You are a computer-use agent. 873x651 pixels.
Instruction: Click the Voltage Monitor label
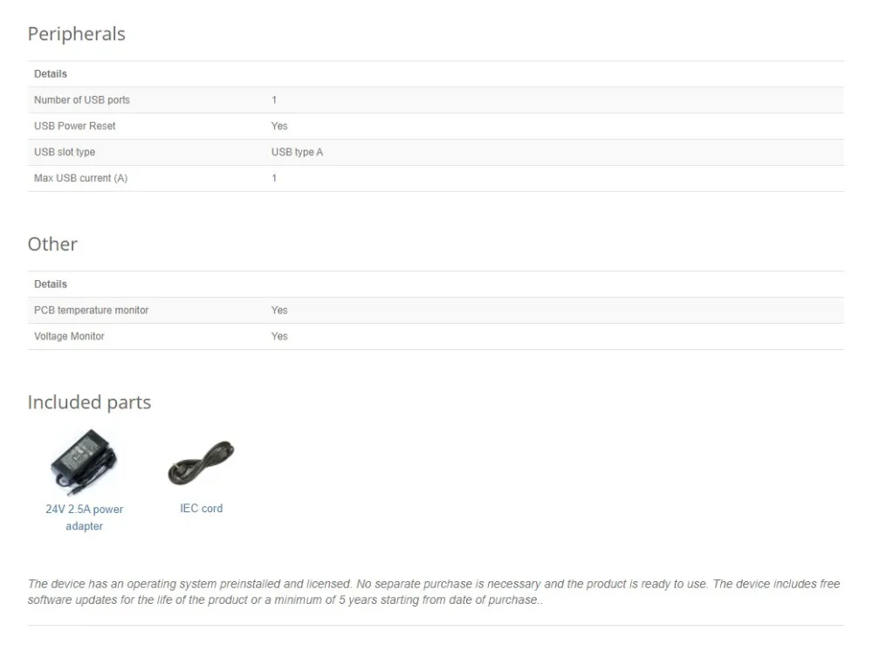click(69, 336)
